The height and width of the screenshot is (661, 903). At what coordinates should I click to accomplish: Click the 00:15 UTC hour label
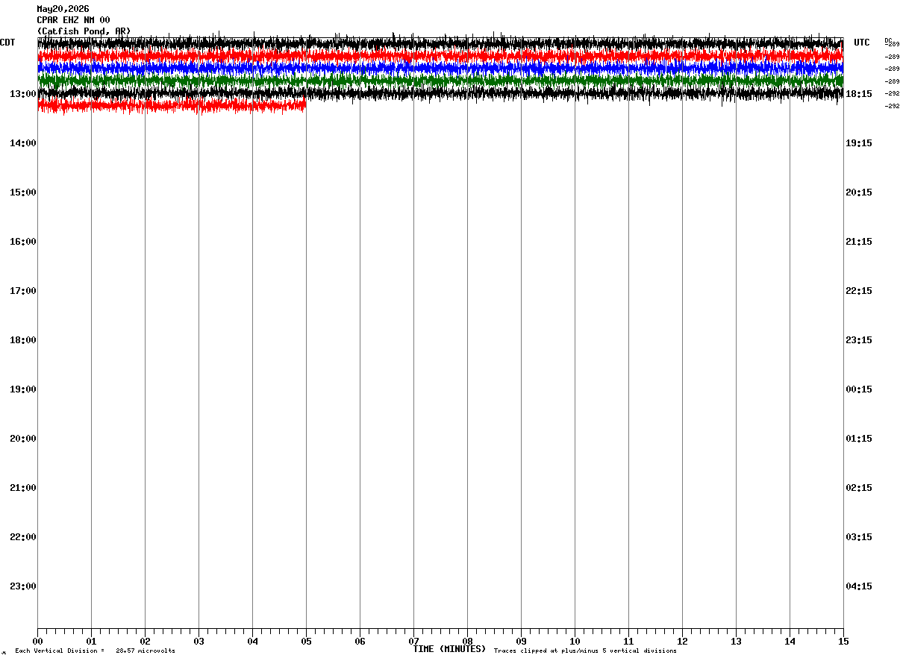(858, 389)
